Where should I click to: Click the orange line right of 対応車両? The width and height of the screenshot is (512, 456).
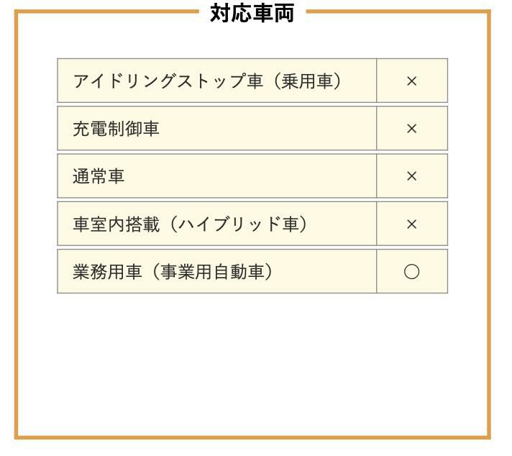coord(396,12)
